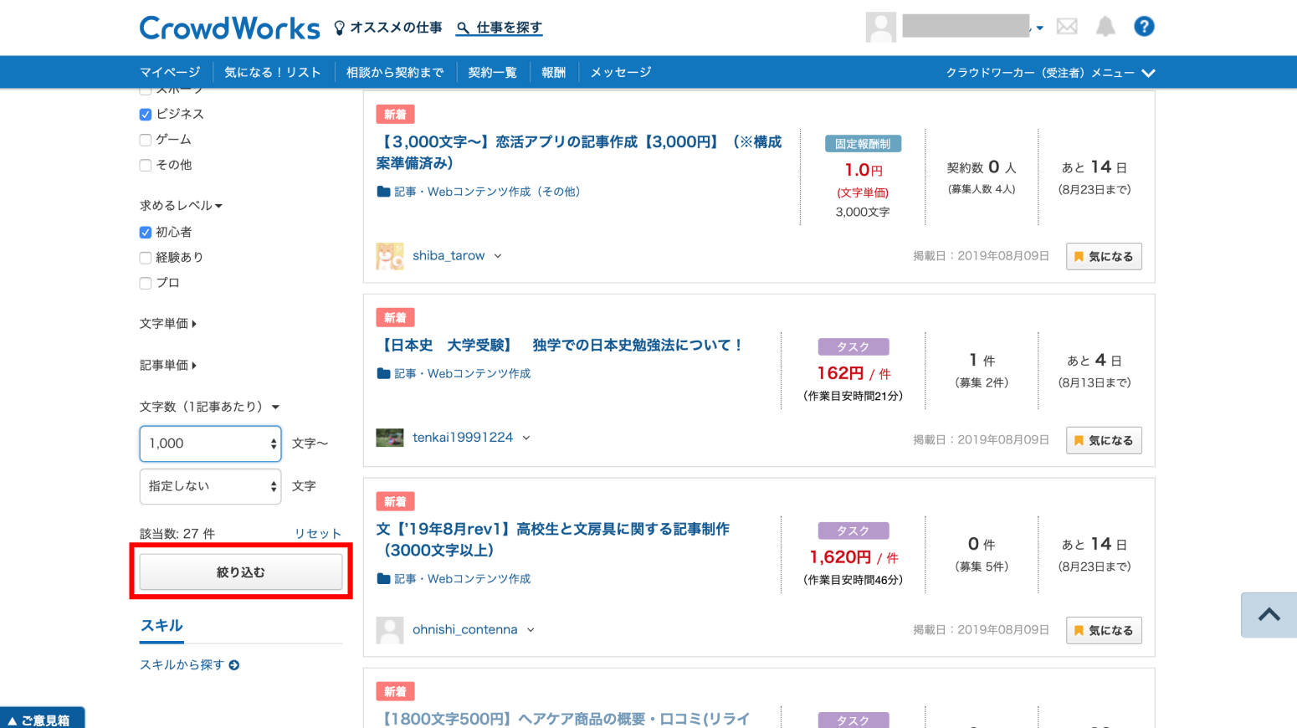The height and width of the screenshot is (728, 1297).
Task: Open the mail envelope icon
Action: pos(1067,27)
